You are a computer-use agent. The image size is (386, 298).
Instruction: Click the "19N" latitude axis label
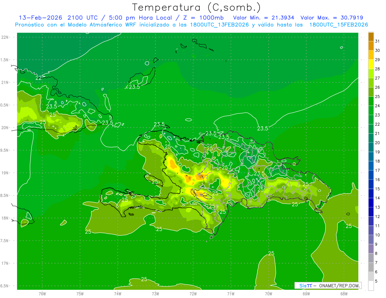coord(5,173)
